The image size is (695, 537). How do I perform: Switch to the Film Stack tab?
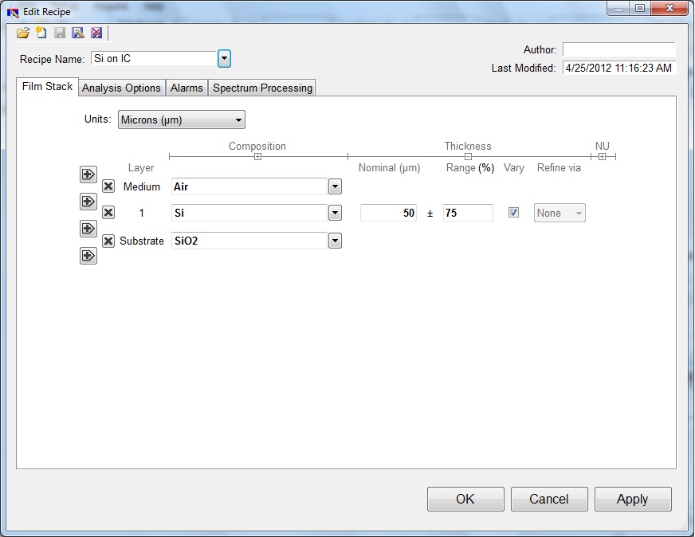48,87
